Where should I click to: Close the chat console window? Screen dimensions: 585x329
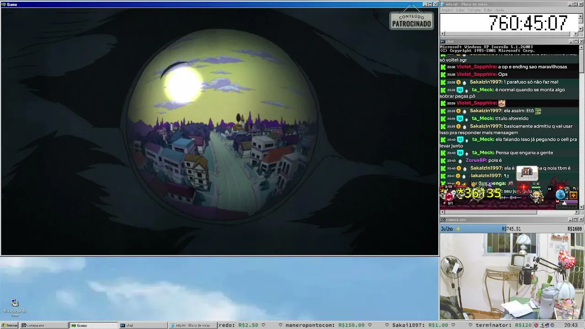point(581,42)
